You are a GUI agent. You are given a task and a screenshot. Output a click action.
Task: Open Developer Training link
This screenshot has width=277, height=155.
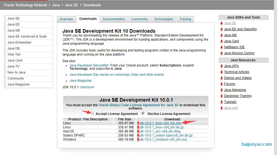(x=238, y=96)
